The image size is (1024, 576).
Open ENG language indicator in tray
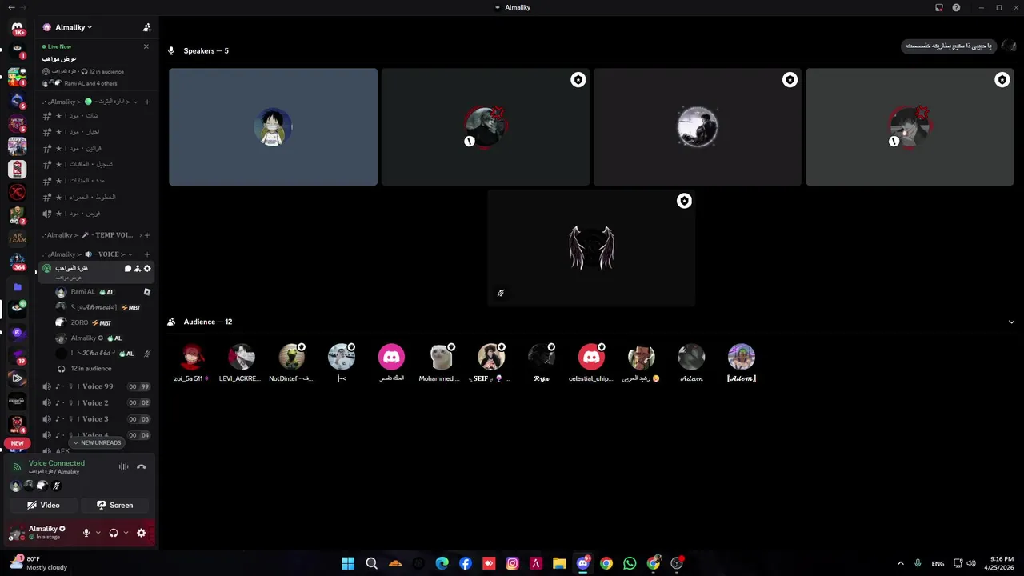tap(938, 563)
